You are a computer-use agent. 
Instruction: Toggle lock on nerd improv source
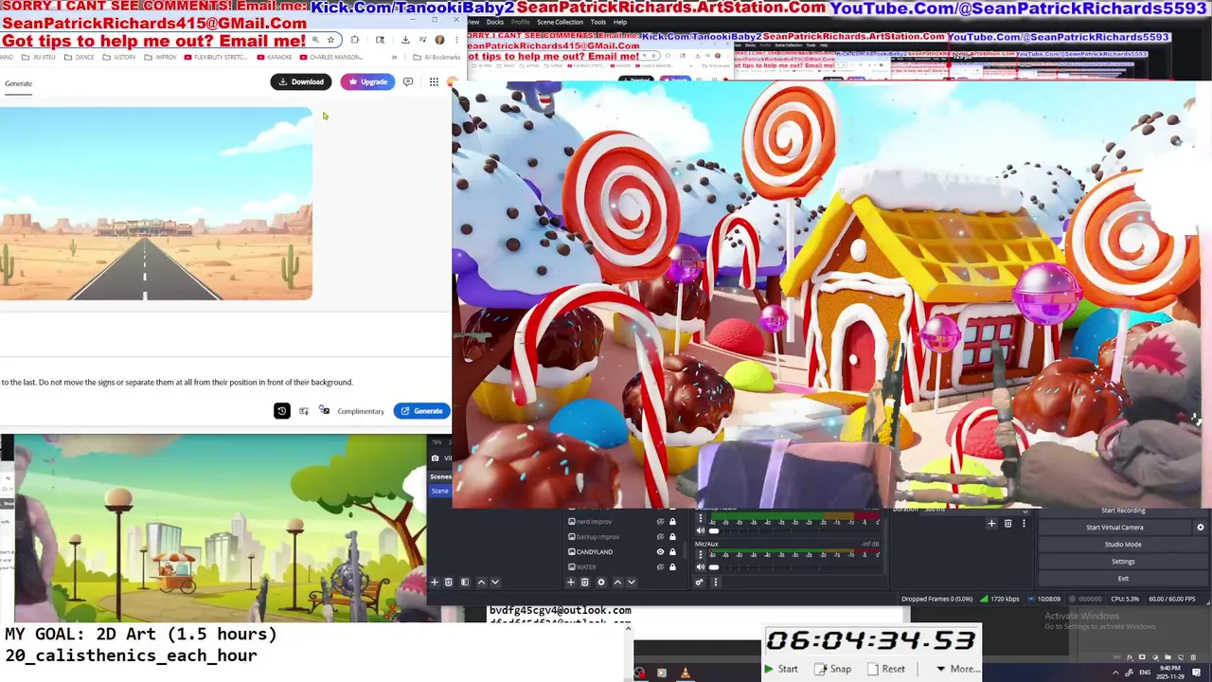click(673, 522)
